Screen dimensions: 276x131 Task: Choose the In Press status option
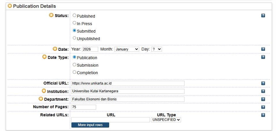(x=74, y=23)
